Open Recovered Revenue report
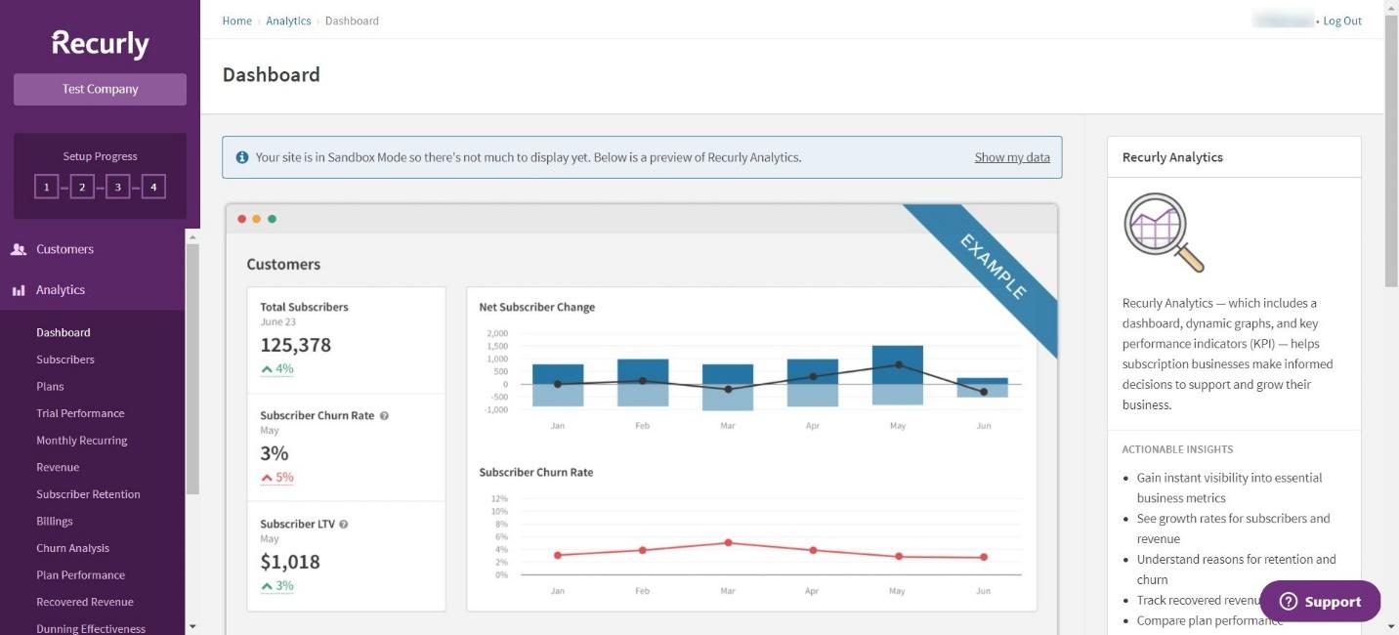 [x=85, y=602]
